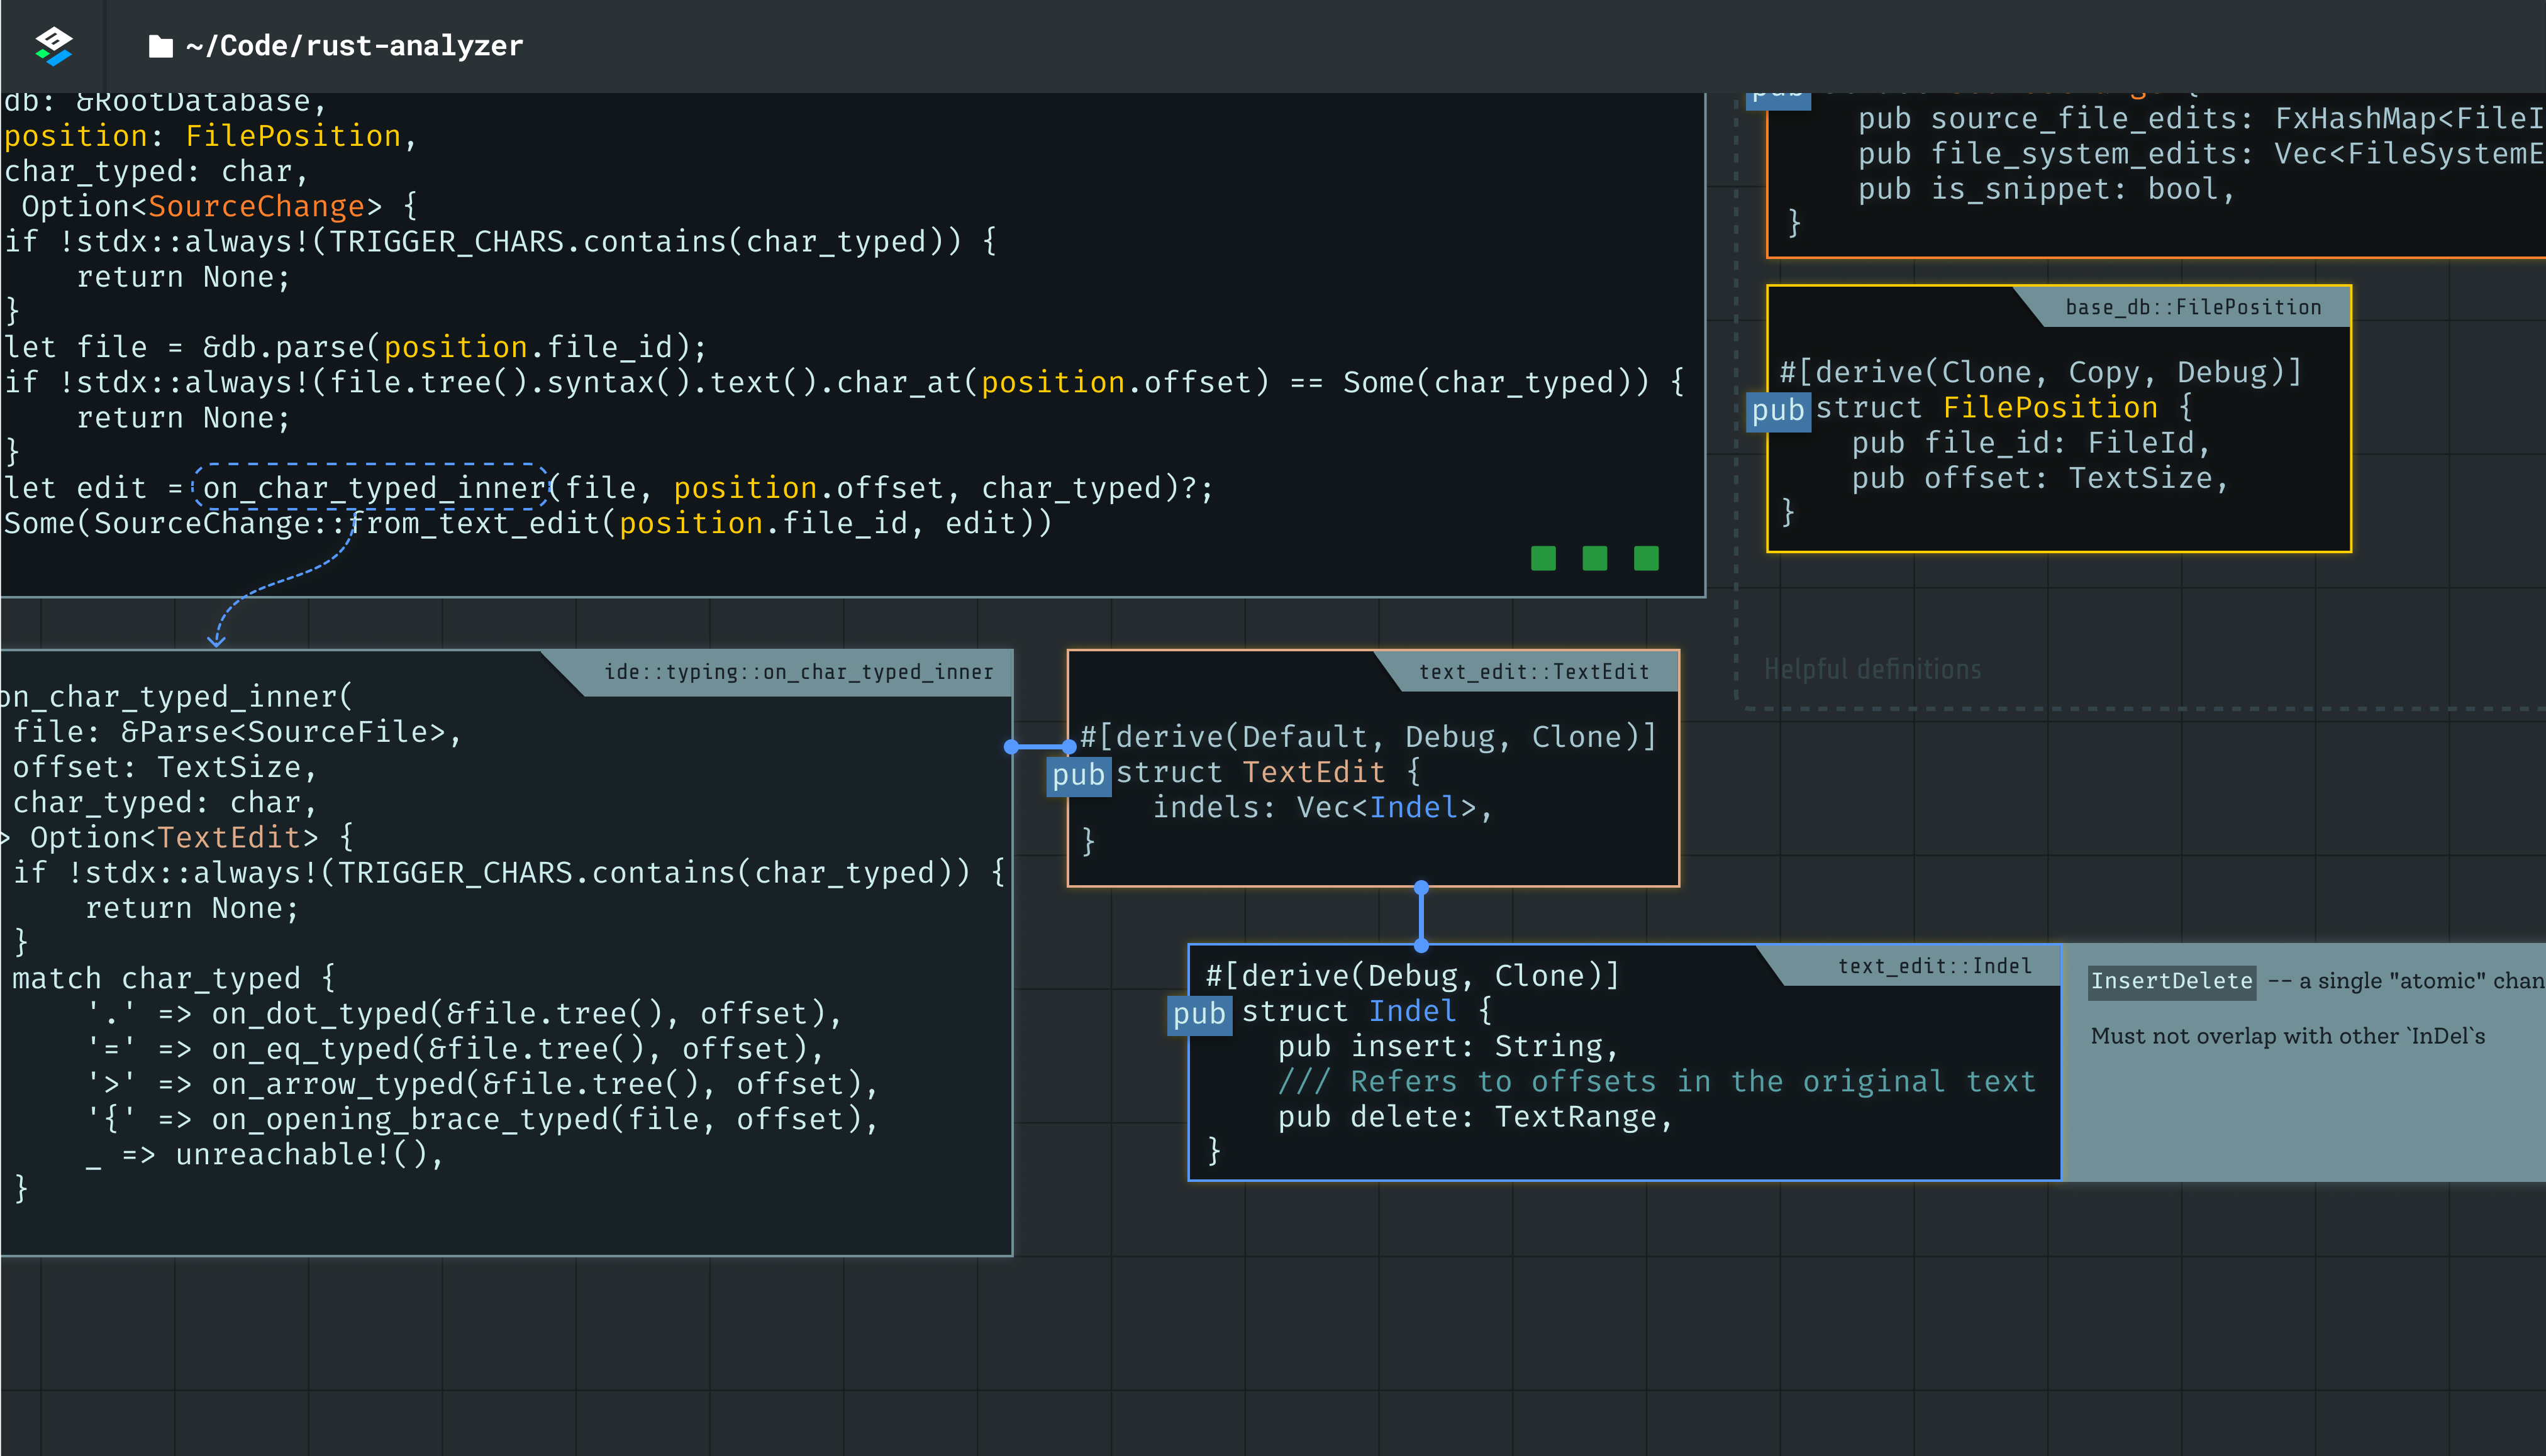Click the InsertDelete tag in the note
This screenshot has height=1456, width=2546.
(2171, 981)
